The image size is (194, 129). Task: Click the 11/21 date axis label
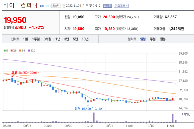[170, 126]
